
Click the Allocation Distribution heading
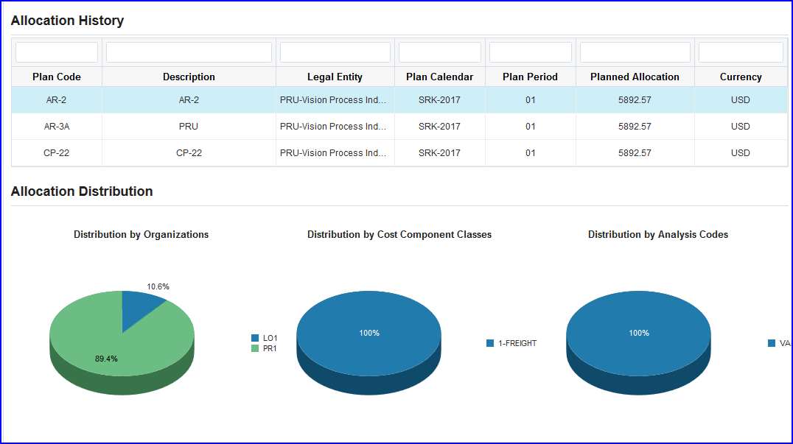coord(82,191)
